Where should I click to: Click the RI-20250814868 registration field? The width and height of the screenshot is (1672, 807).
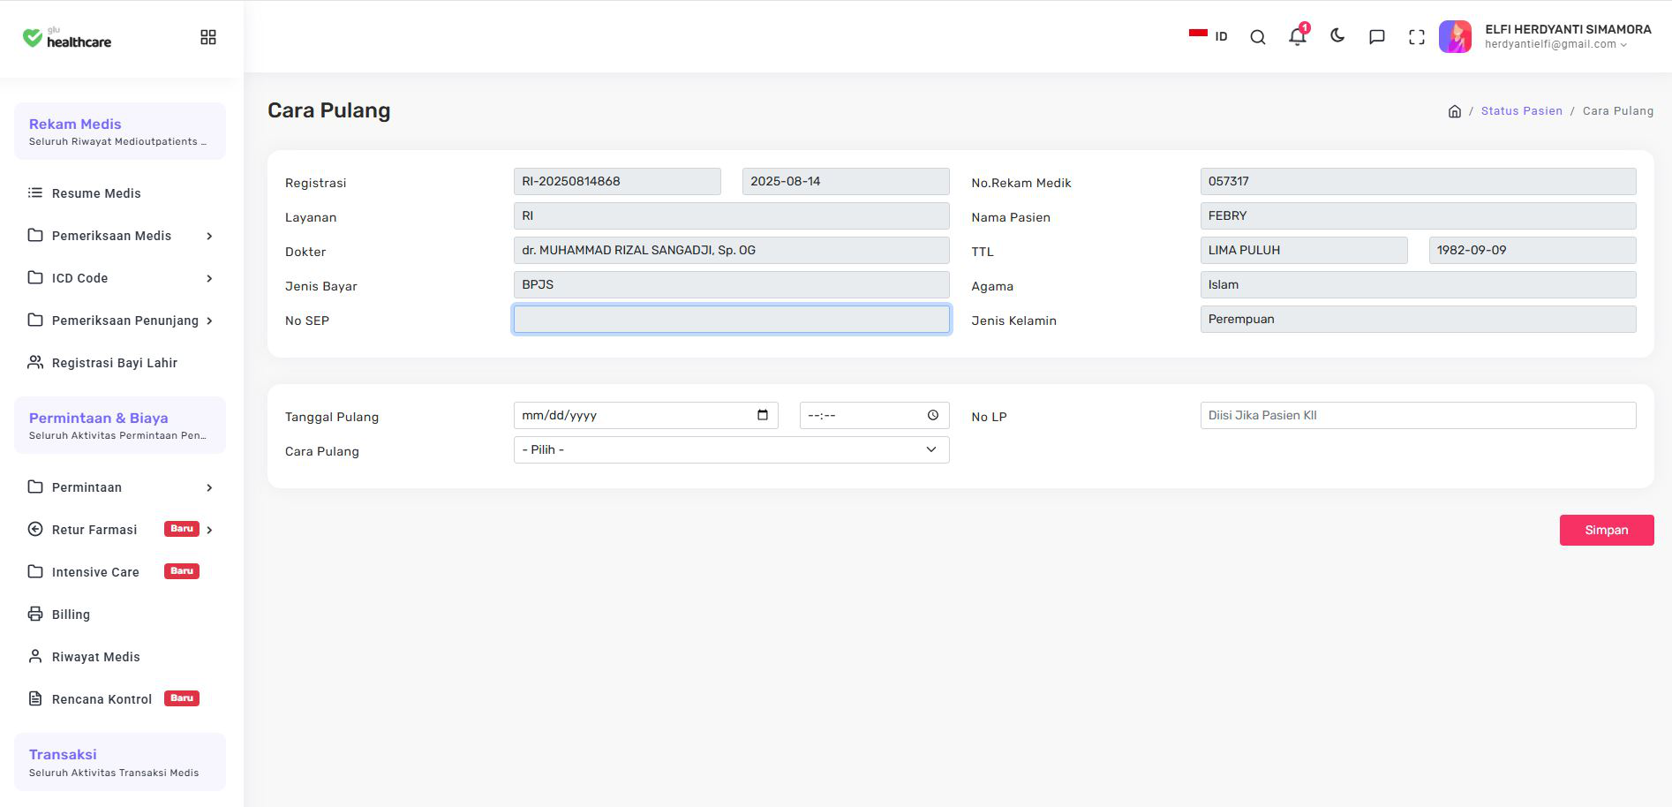617,181
